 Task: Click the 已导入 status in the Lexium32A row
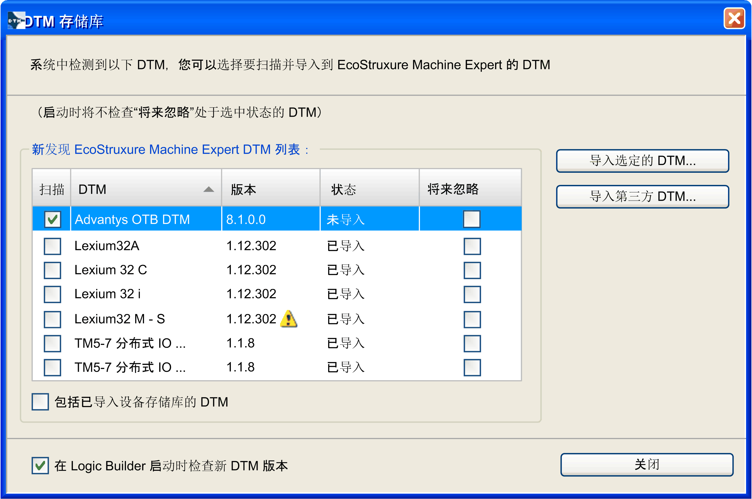(x=346, y=246)
